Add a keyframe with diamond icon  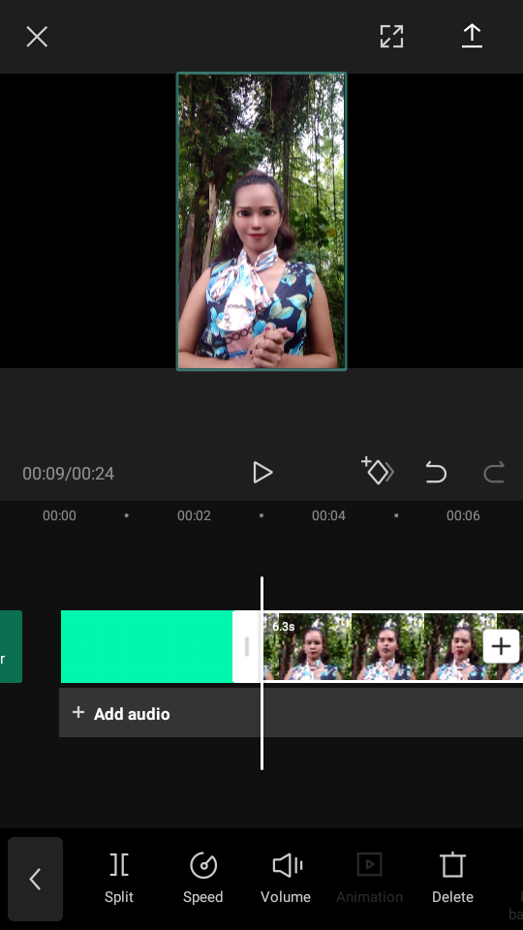point(378,472)
